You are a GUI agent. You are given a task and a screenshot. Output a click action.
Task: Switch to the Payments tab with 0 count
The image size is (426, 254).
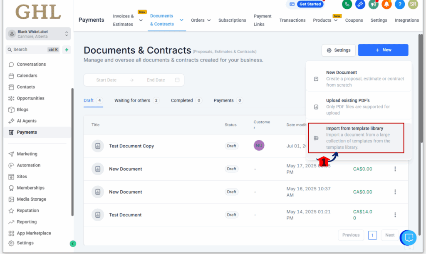click(228, 100)
